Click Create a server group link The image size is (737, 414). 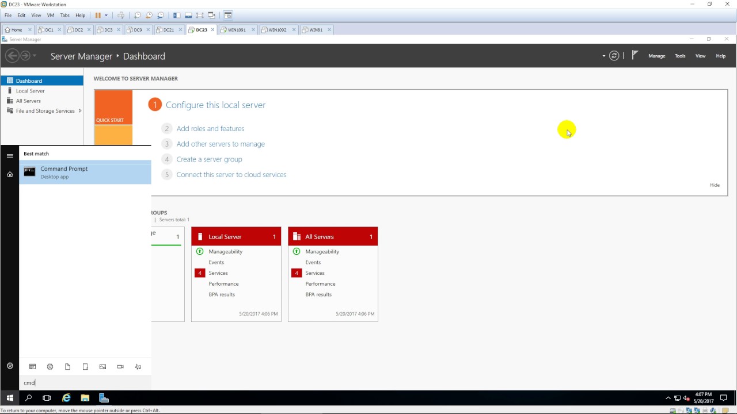(x=209, y=159)
